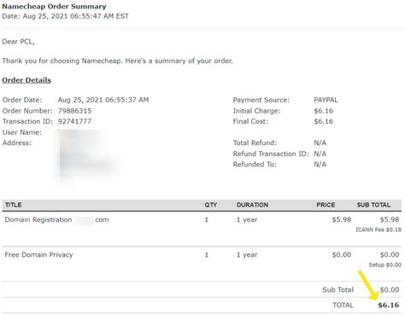Click the Namecheap Order Summary heading
Screen dimensions: 405x314
54,6
